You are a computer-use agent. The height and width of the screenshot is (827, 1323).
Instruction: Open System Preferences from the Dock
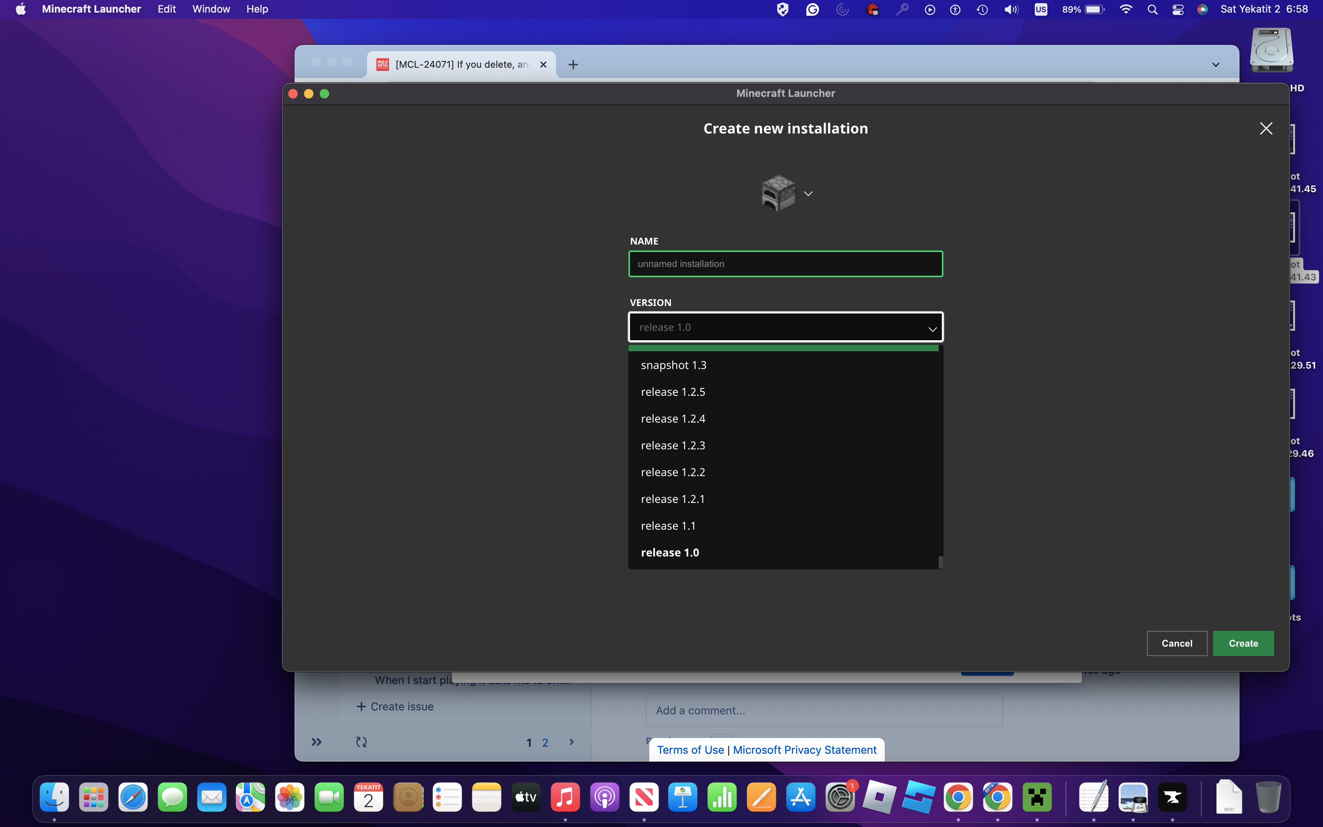pos(840,797)
